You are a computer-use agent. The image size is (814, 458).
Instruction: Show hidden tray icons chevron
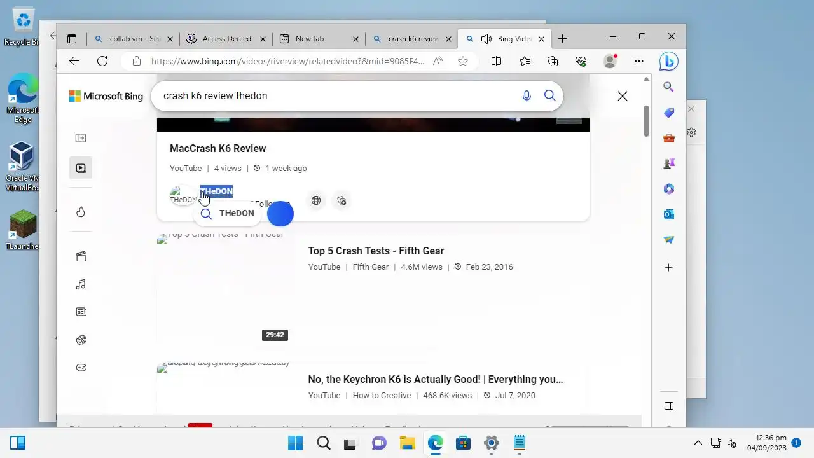(x=698, y=443)
